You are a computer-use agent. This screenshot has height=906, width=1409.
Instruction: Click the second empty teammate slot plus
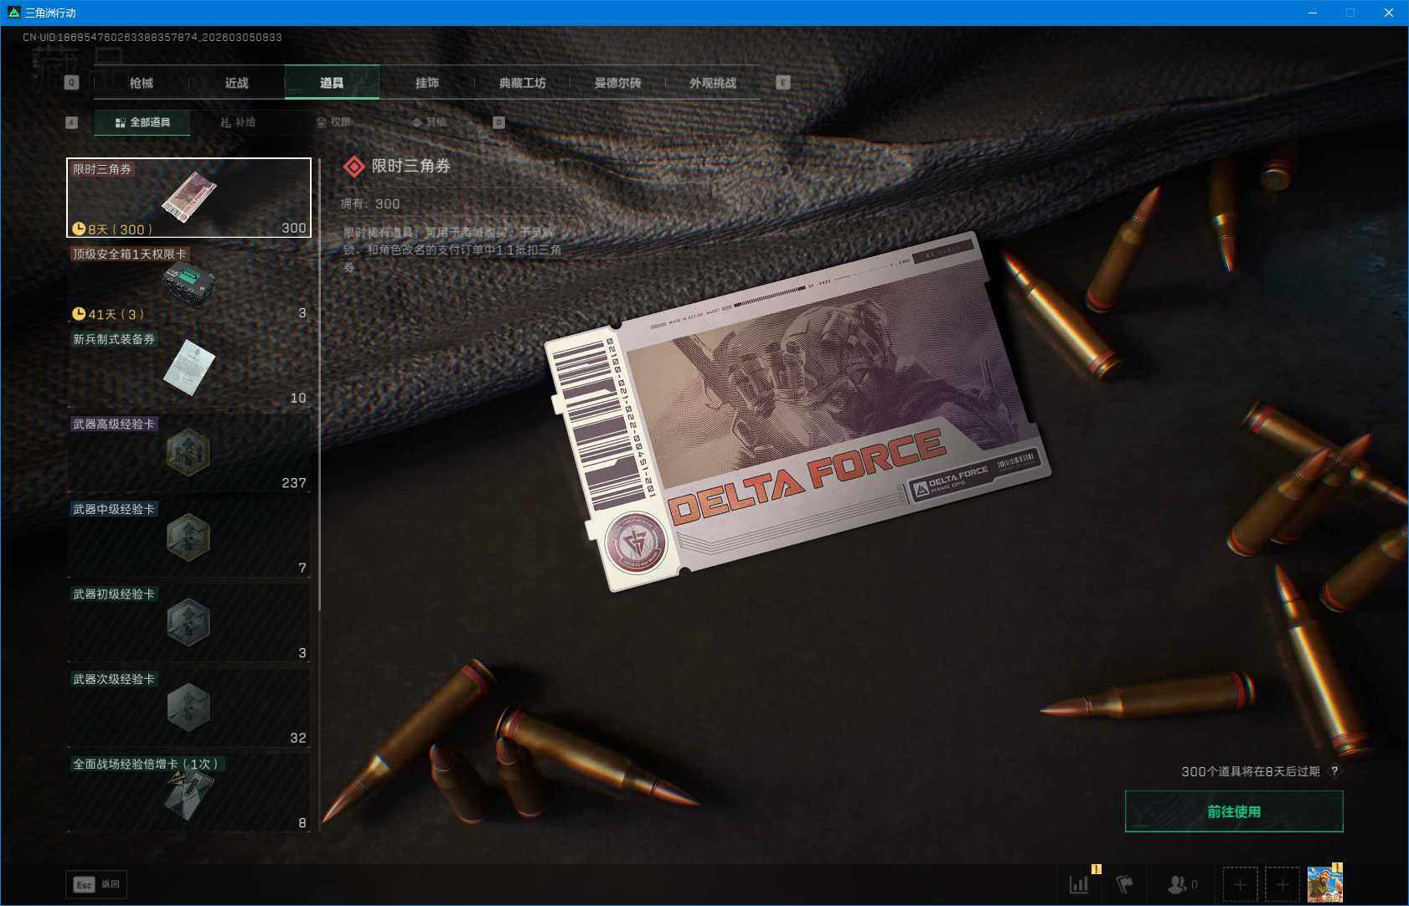(1282, 884)
